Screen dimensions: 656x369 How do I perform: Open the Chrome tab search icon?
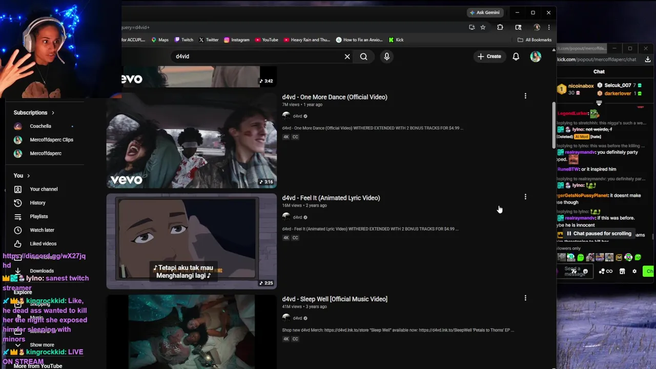[518, 27]
